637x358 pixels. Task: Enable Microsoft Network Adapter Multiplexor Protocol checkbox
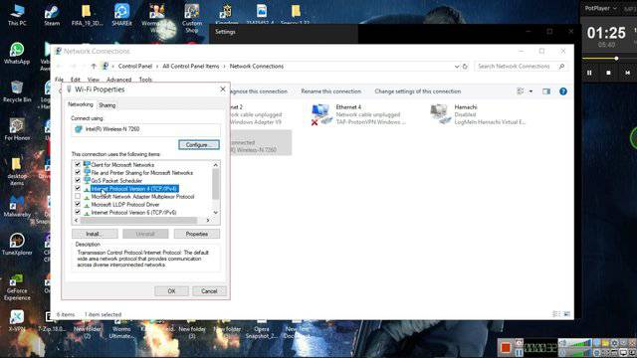78,197
